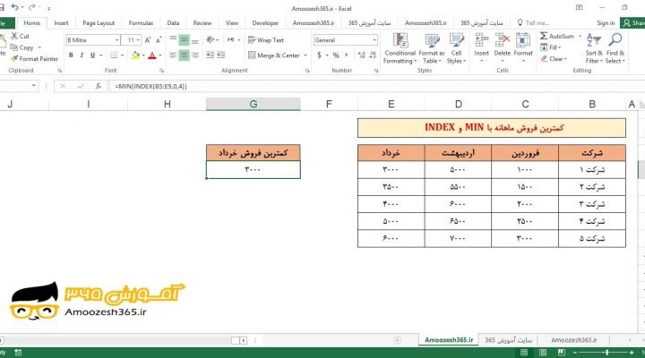Click the Accounting dollar format icon
645x358 pixels.
click(319, 55)
